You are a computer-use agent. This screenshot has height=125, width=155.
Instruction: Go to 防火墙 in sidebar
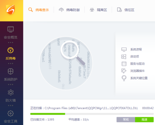[x=11, y=100]
